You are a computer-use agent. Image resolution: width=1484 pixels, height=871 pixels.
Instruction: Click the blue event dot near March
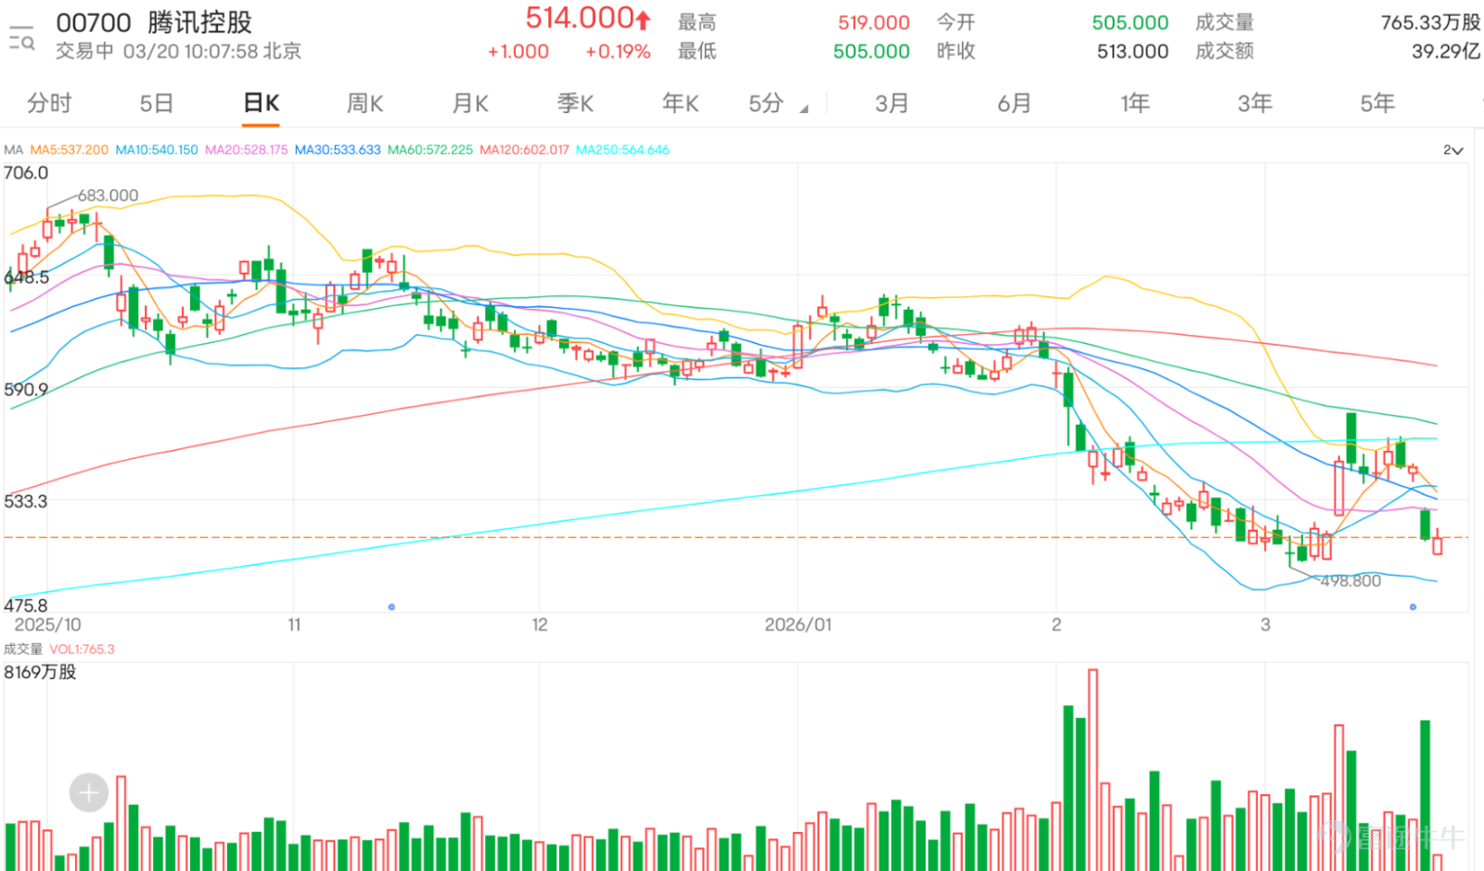pos(1413,607)
